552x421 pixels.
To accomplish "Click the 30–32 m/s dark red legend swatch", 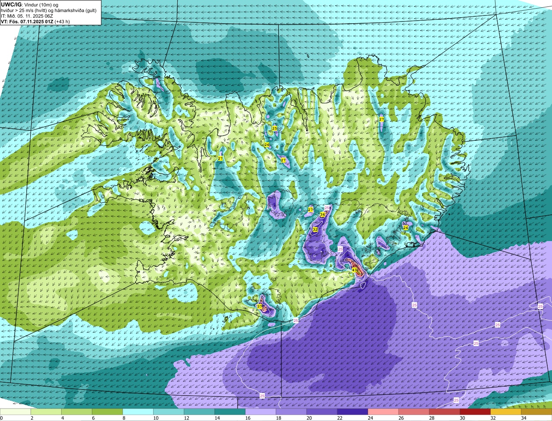I will pos(475,412).
